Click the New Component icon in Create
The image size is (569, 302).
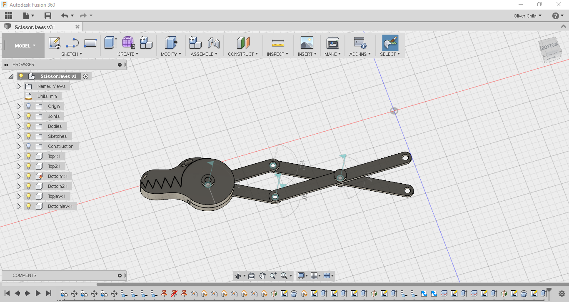146,43
